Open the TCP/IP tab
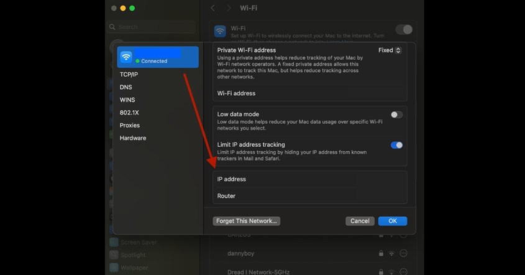The width and height of the screenshot is (525, 275). point(129,75)
